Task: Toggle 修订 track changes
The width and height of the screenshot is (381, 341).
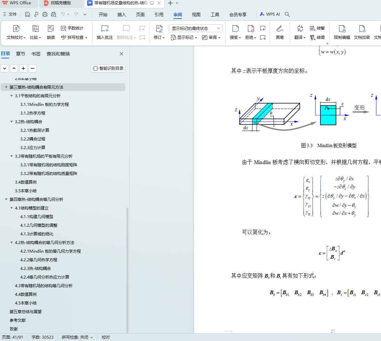Action: [x=159, y=32]
